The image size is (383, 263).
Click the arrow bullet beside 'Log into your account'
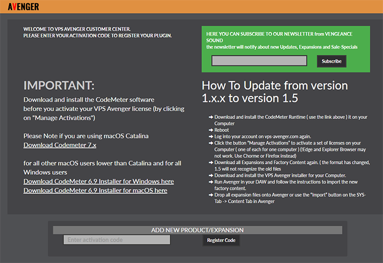(211, 136)
